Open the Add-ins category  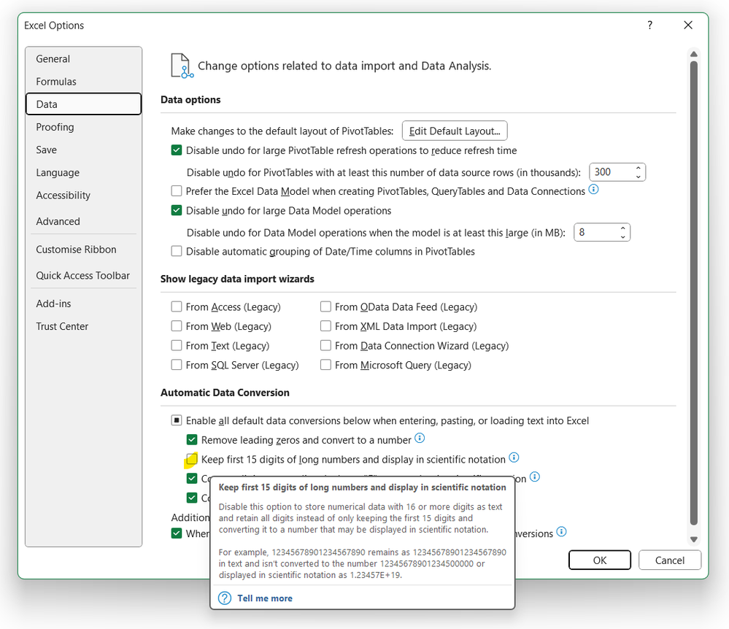click(x=84, y=304)
